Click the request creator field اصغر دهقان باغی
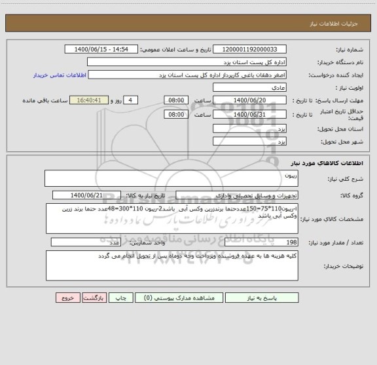This screenshot has height=365, width=377. click(x=187, y=75)
